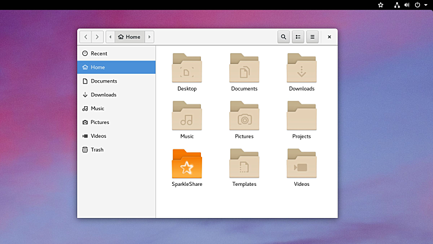The image size is (433, 244).
Task: Open the Projects folder
Action: tap(301, 117)
